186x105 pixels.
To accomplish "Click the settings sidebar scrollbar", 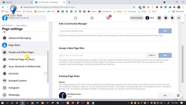I will coord(48,67).
